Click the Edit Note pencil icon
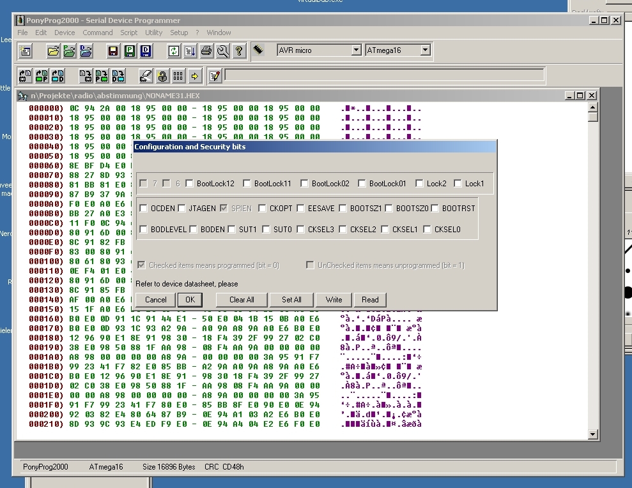This screenshot has width=632, height=488. click(215, 76)
